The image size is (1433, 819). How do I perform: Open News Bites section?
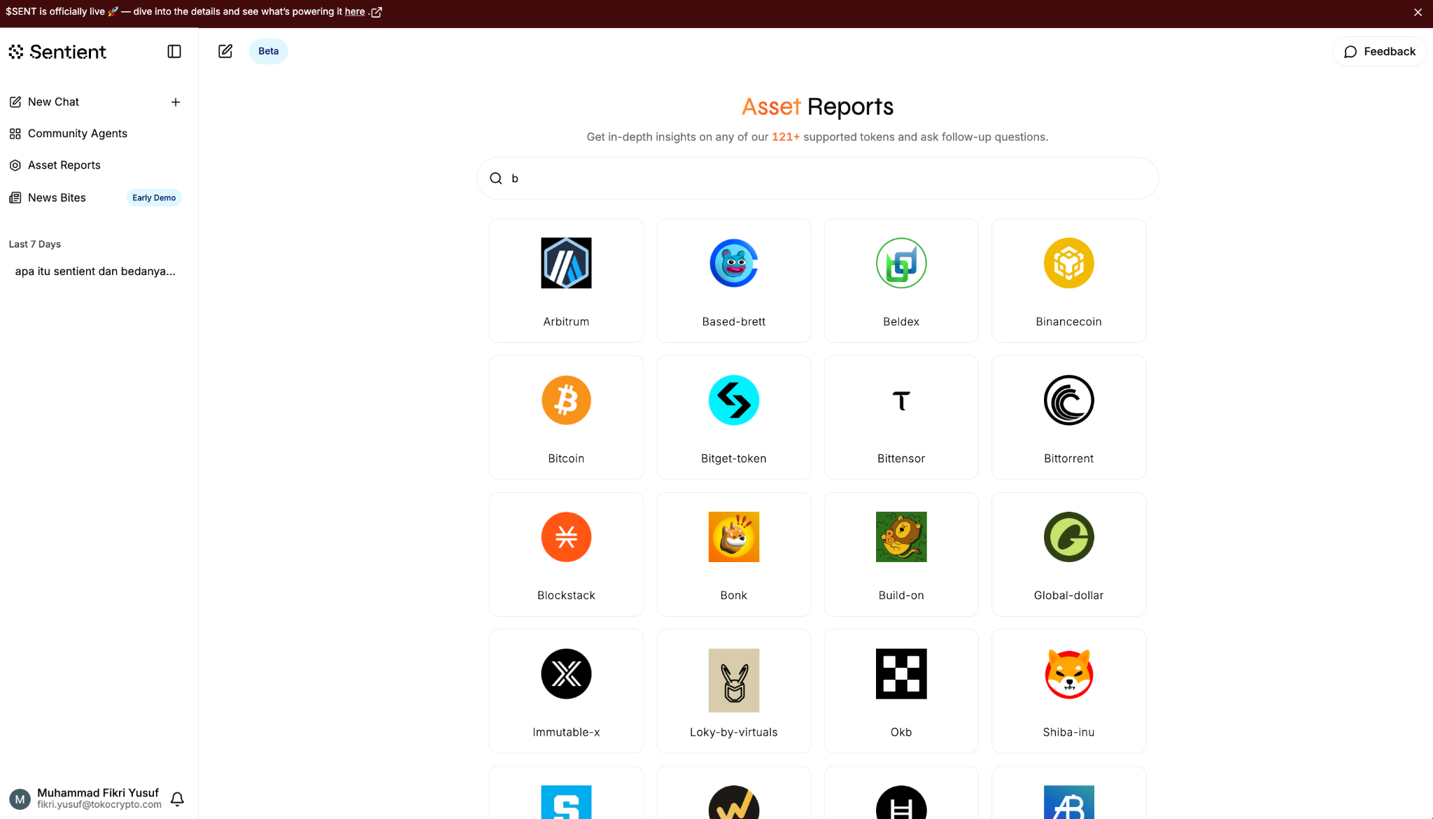57,198
